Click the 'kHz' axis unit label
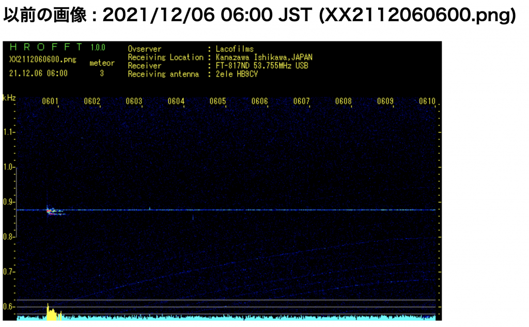This screenshot has height=327, width=529. pos(9,98)
